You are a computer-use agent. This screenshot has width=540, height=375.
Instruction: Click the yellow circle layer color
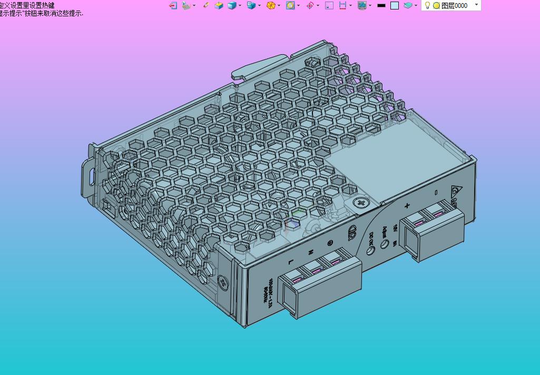(x=436, y=5)
